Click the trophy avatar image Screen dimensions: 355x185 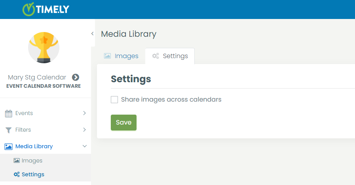pos(44,47)
